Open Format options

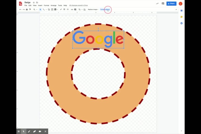coord(105,9)
